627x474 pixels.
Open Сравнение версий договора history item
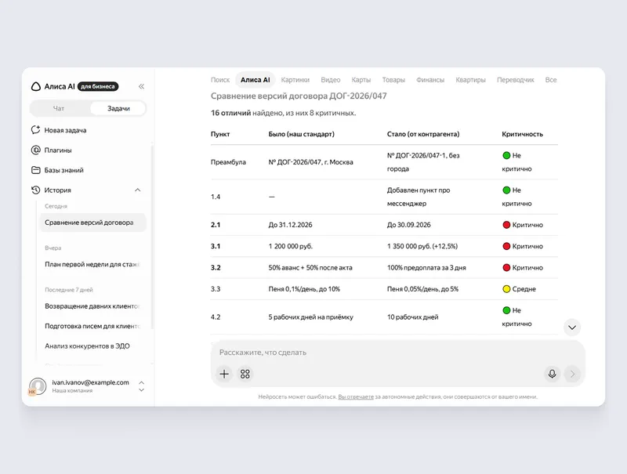tap(92, 223)
